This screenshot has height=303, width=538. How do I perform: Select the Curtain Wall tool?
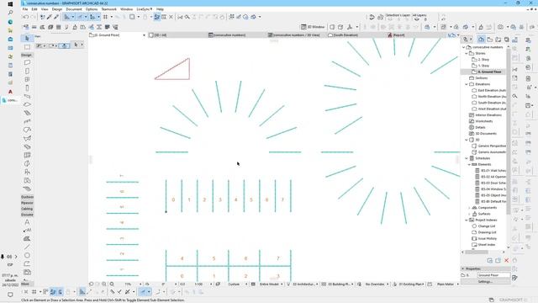[x=27, y=155]
